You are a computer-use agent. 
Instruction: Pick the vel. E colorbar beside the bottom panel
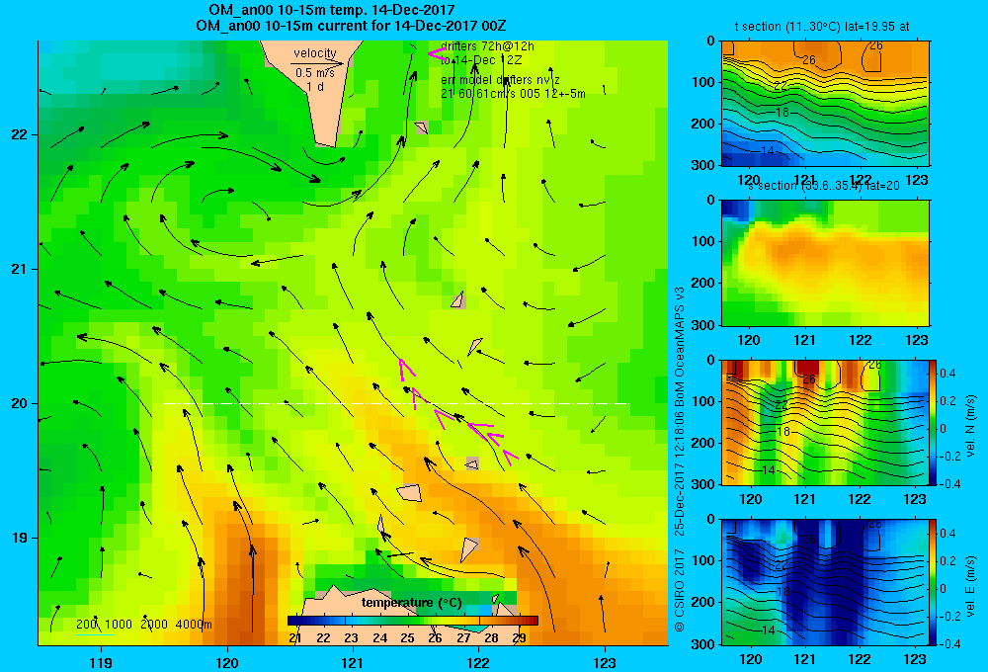933,582
